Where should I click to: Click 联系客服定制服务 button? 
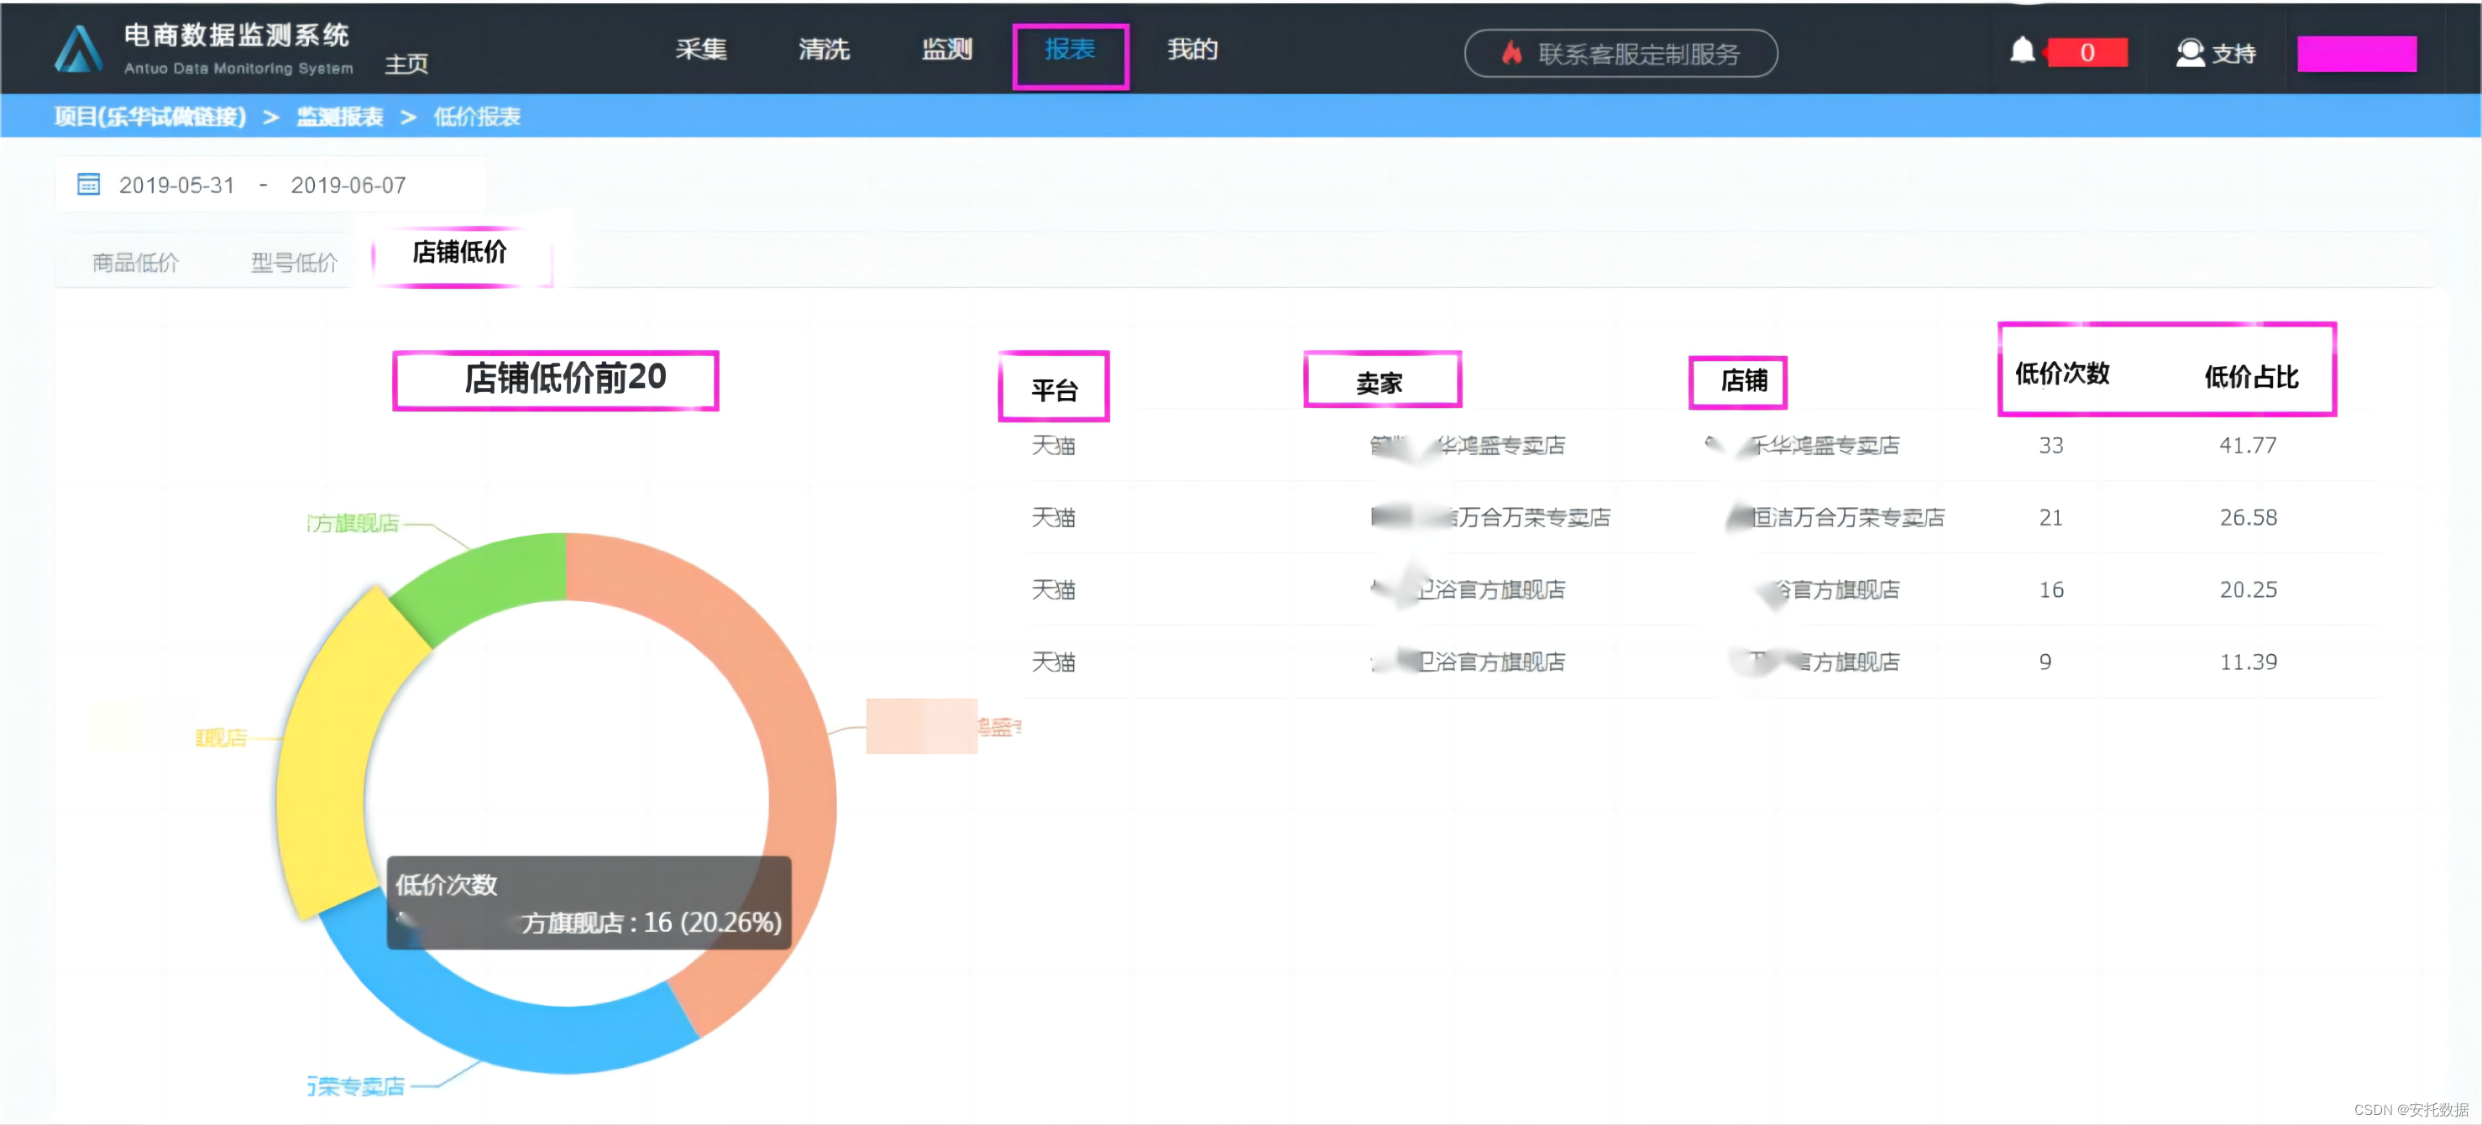1621,53
